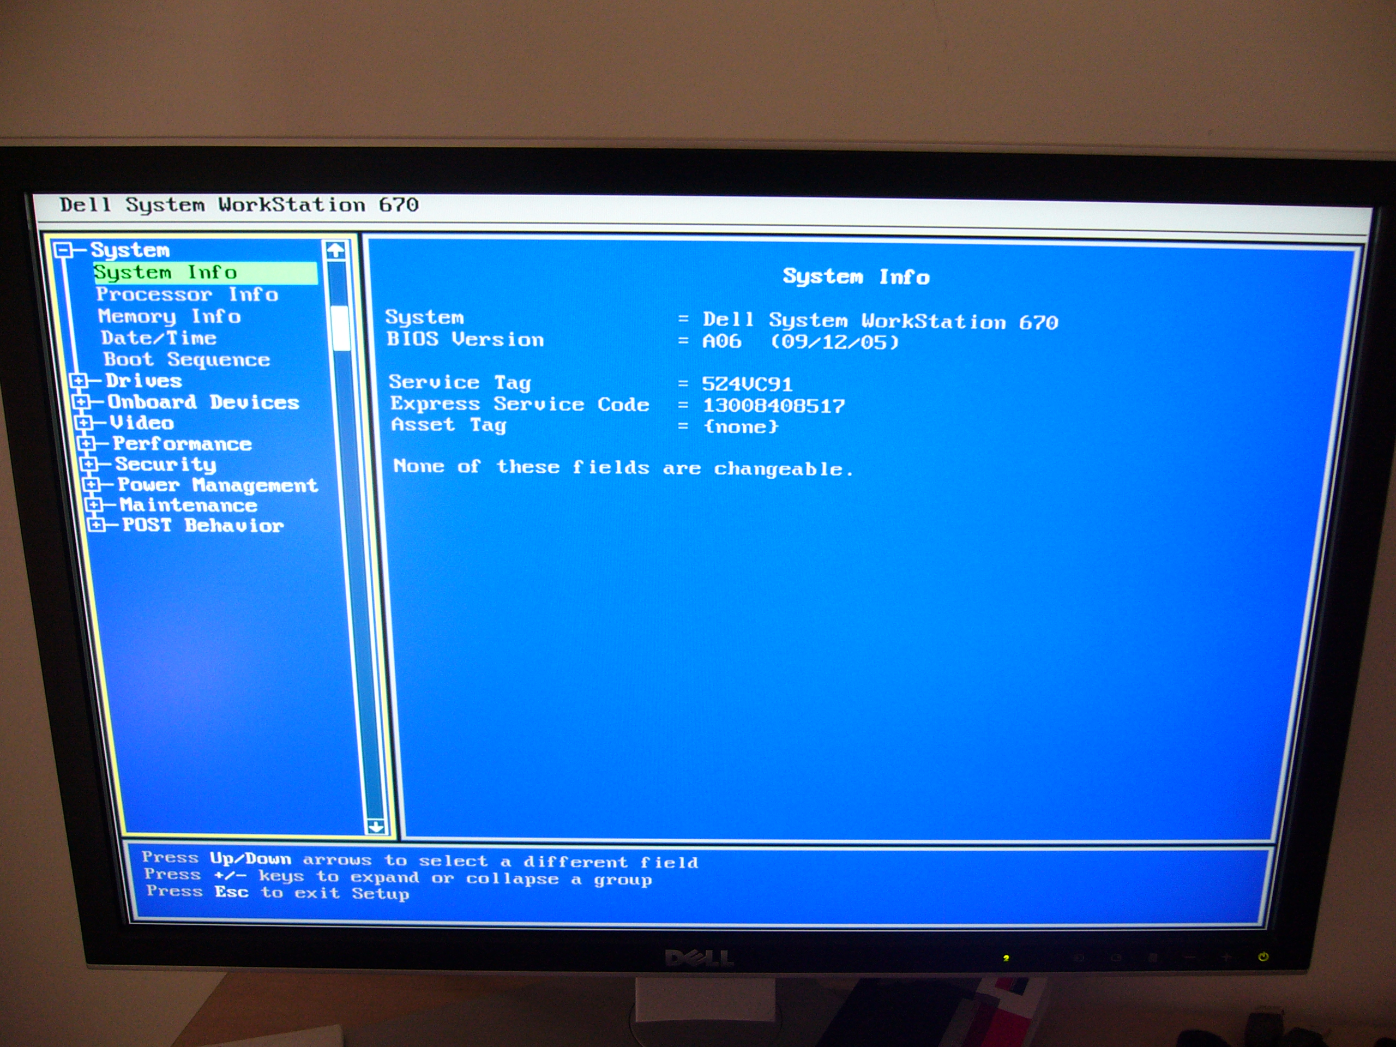Click the title bar text Dell System WorkStation 670
This screenshot has width=1396, height=1047.
[x=239, y=205]
